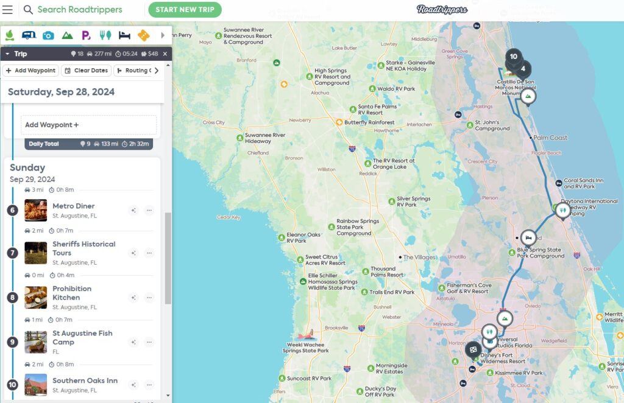Click the sparkle icon beside St Augustine Fish Camp
Image resolution: width=624 pixels, height=403 pixels.
click(x=133, y=342)
